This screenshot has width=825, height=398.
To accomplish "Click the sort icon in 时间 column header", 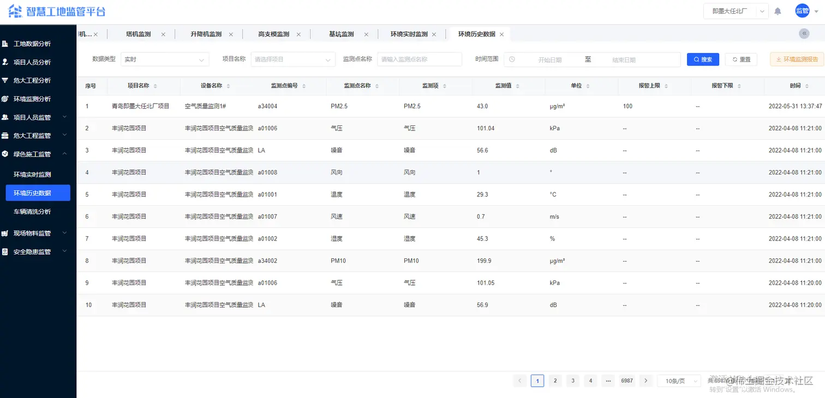I will pyautogui.click(x=807, y=86).
